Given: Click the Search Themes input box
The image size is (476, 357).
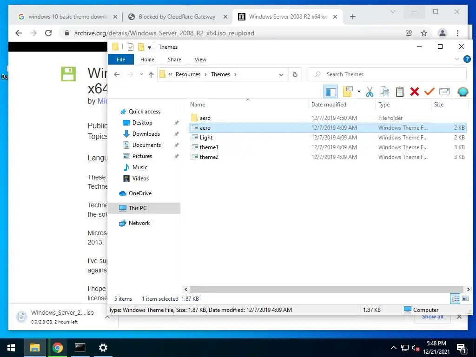Looking at the screenshot, I should [x=387, y=74].
